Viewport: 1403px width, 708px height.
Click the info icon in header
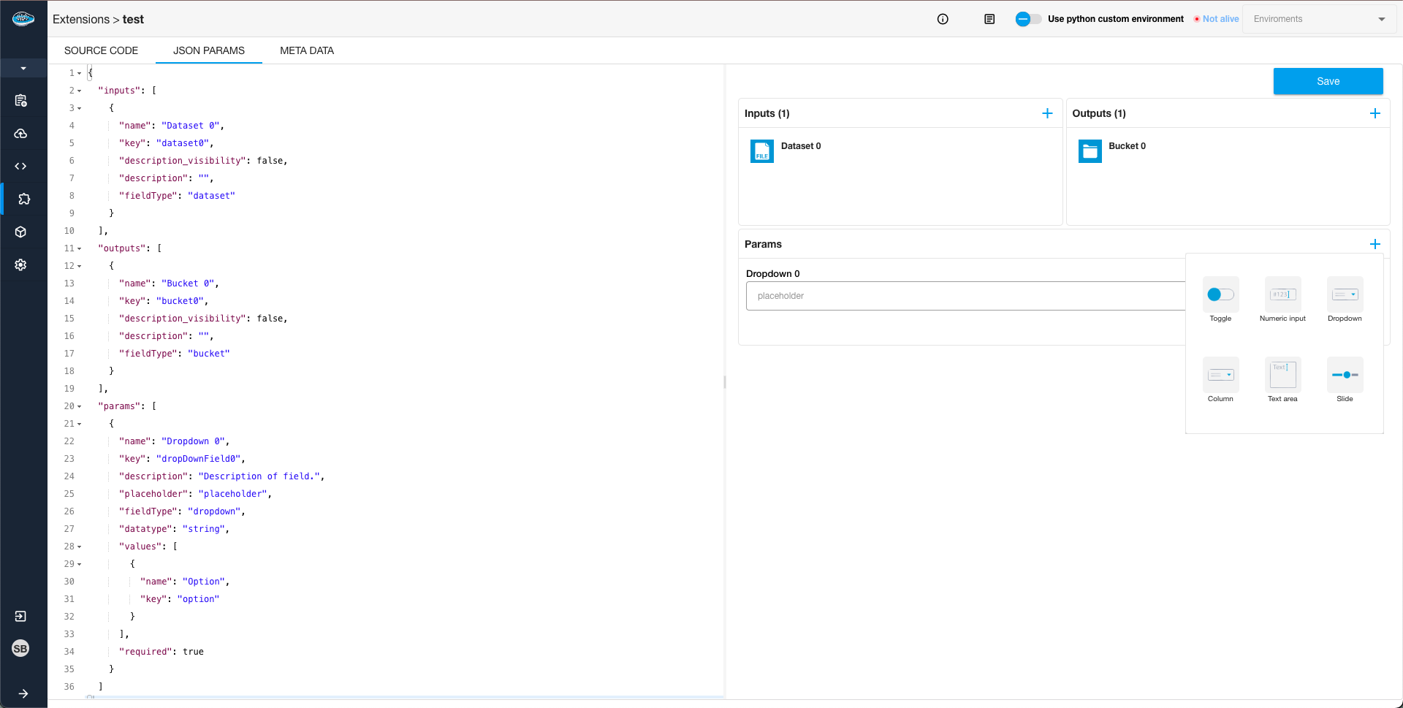tap(943, 19)
